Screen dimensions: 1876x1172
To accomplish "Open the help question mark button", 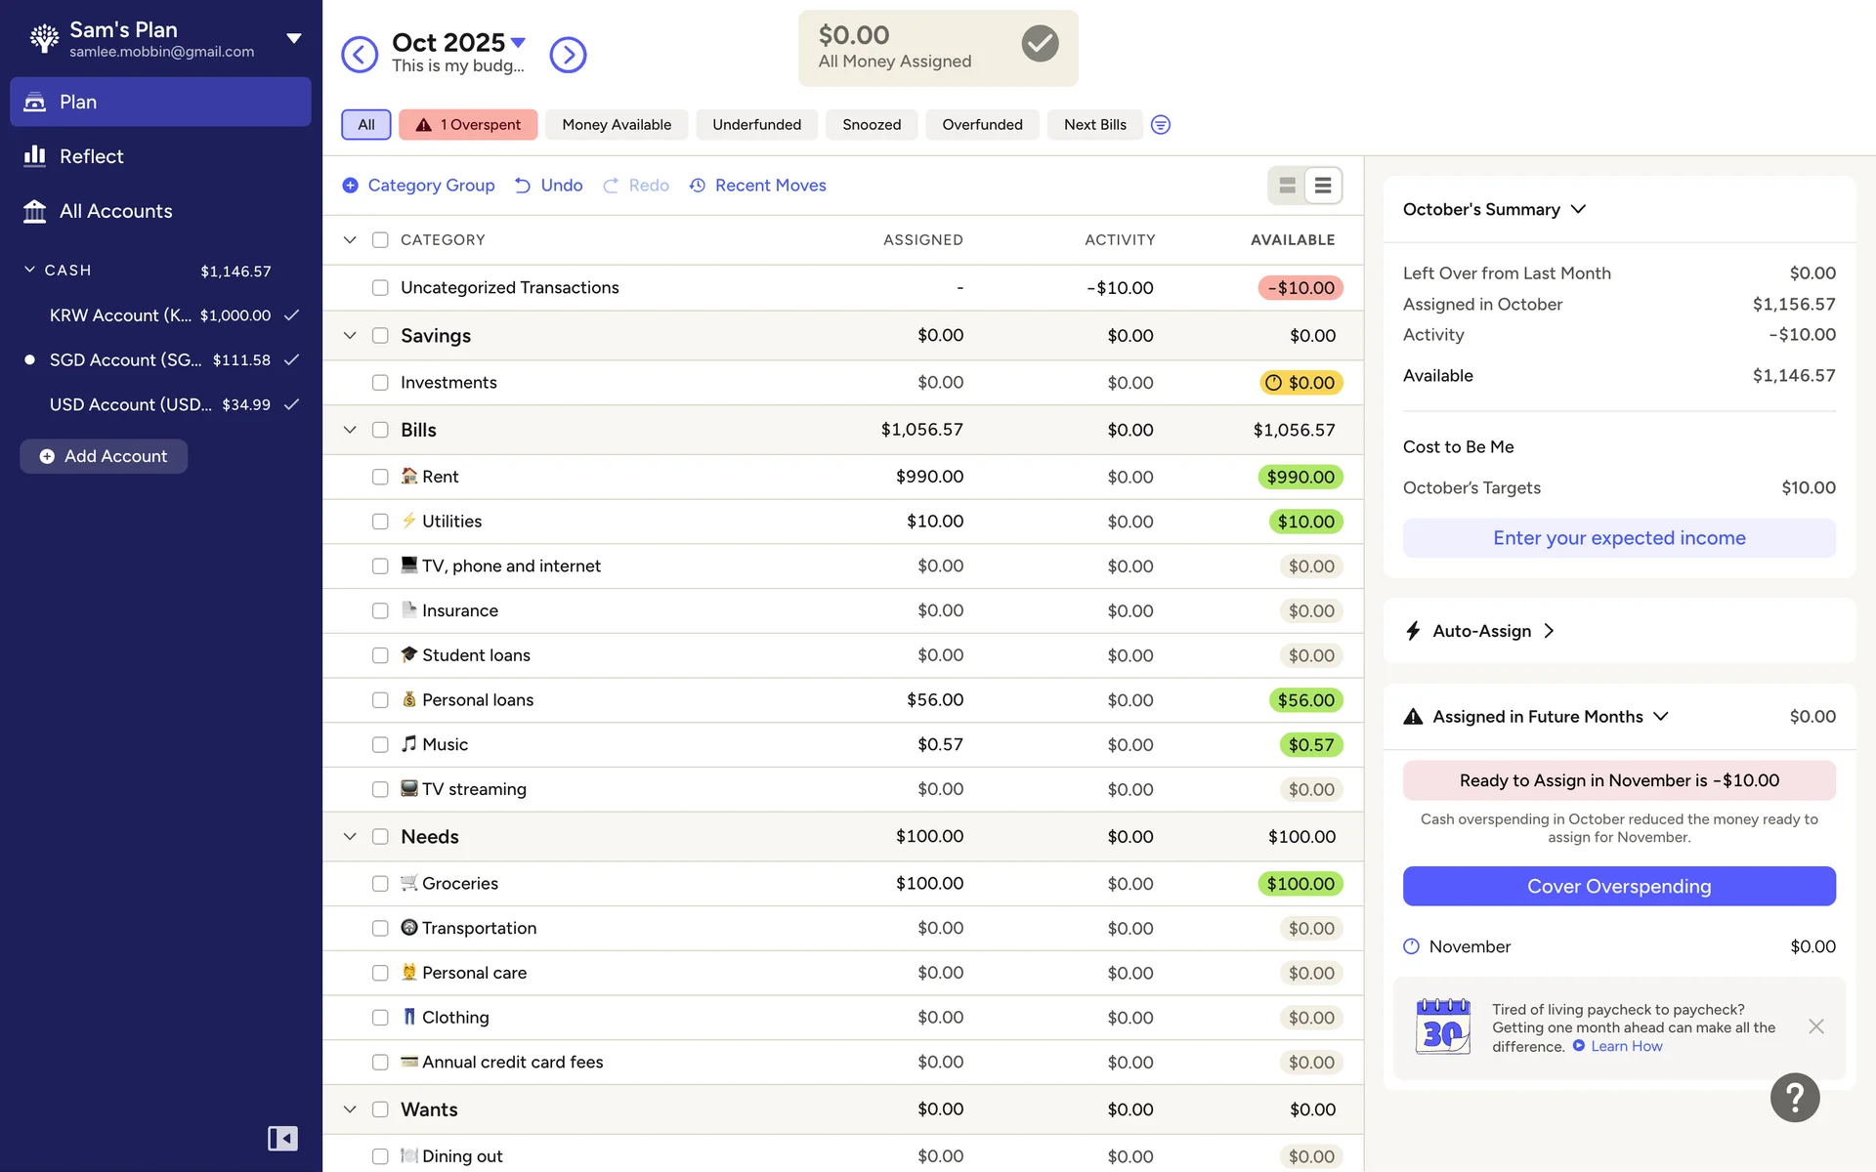I will coord(1794,1098).
